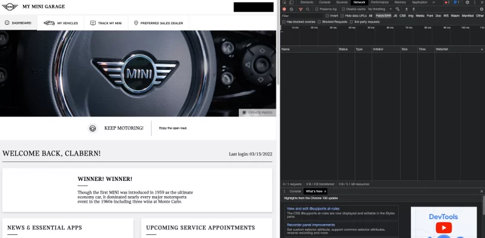Open the network search magnifier icon
This screenshot has height=238, width=485.
tap(307, 9)
